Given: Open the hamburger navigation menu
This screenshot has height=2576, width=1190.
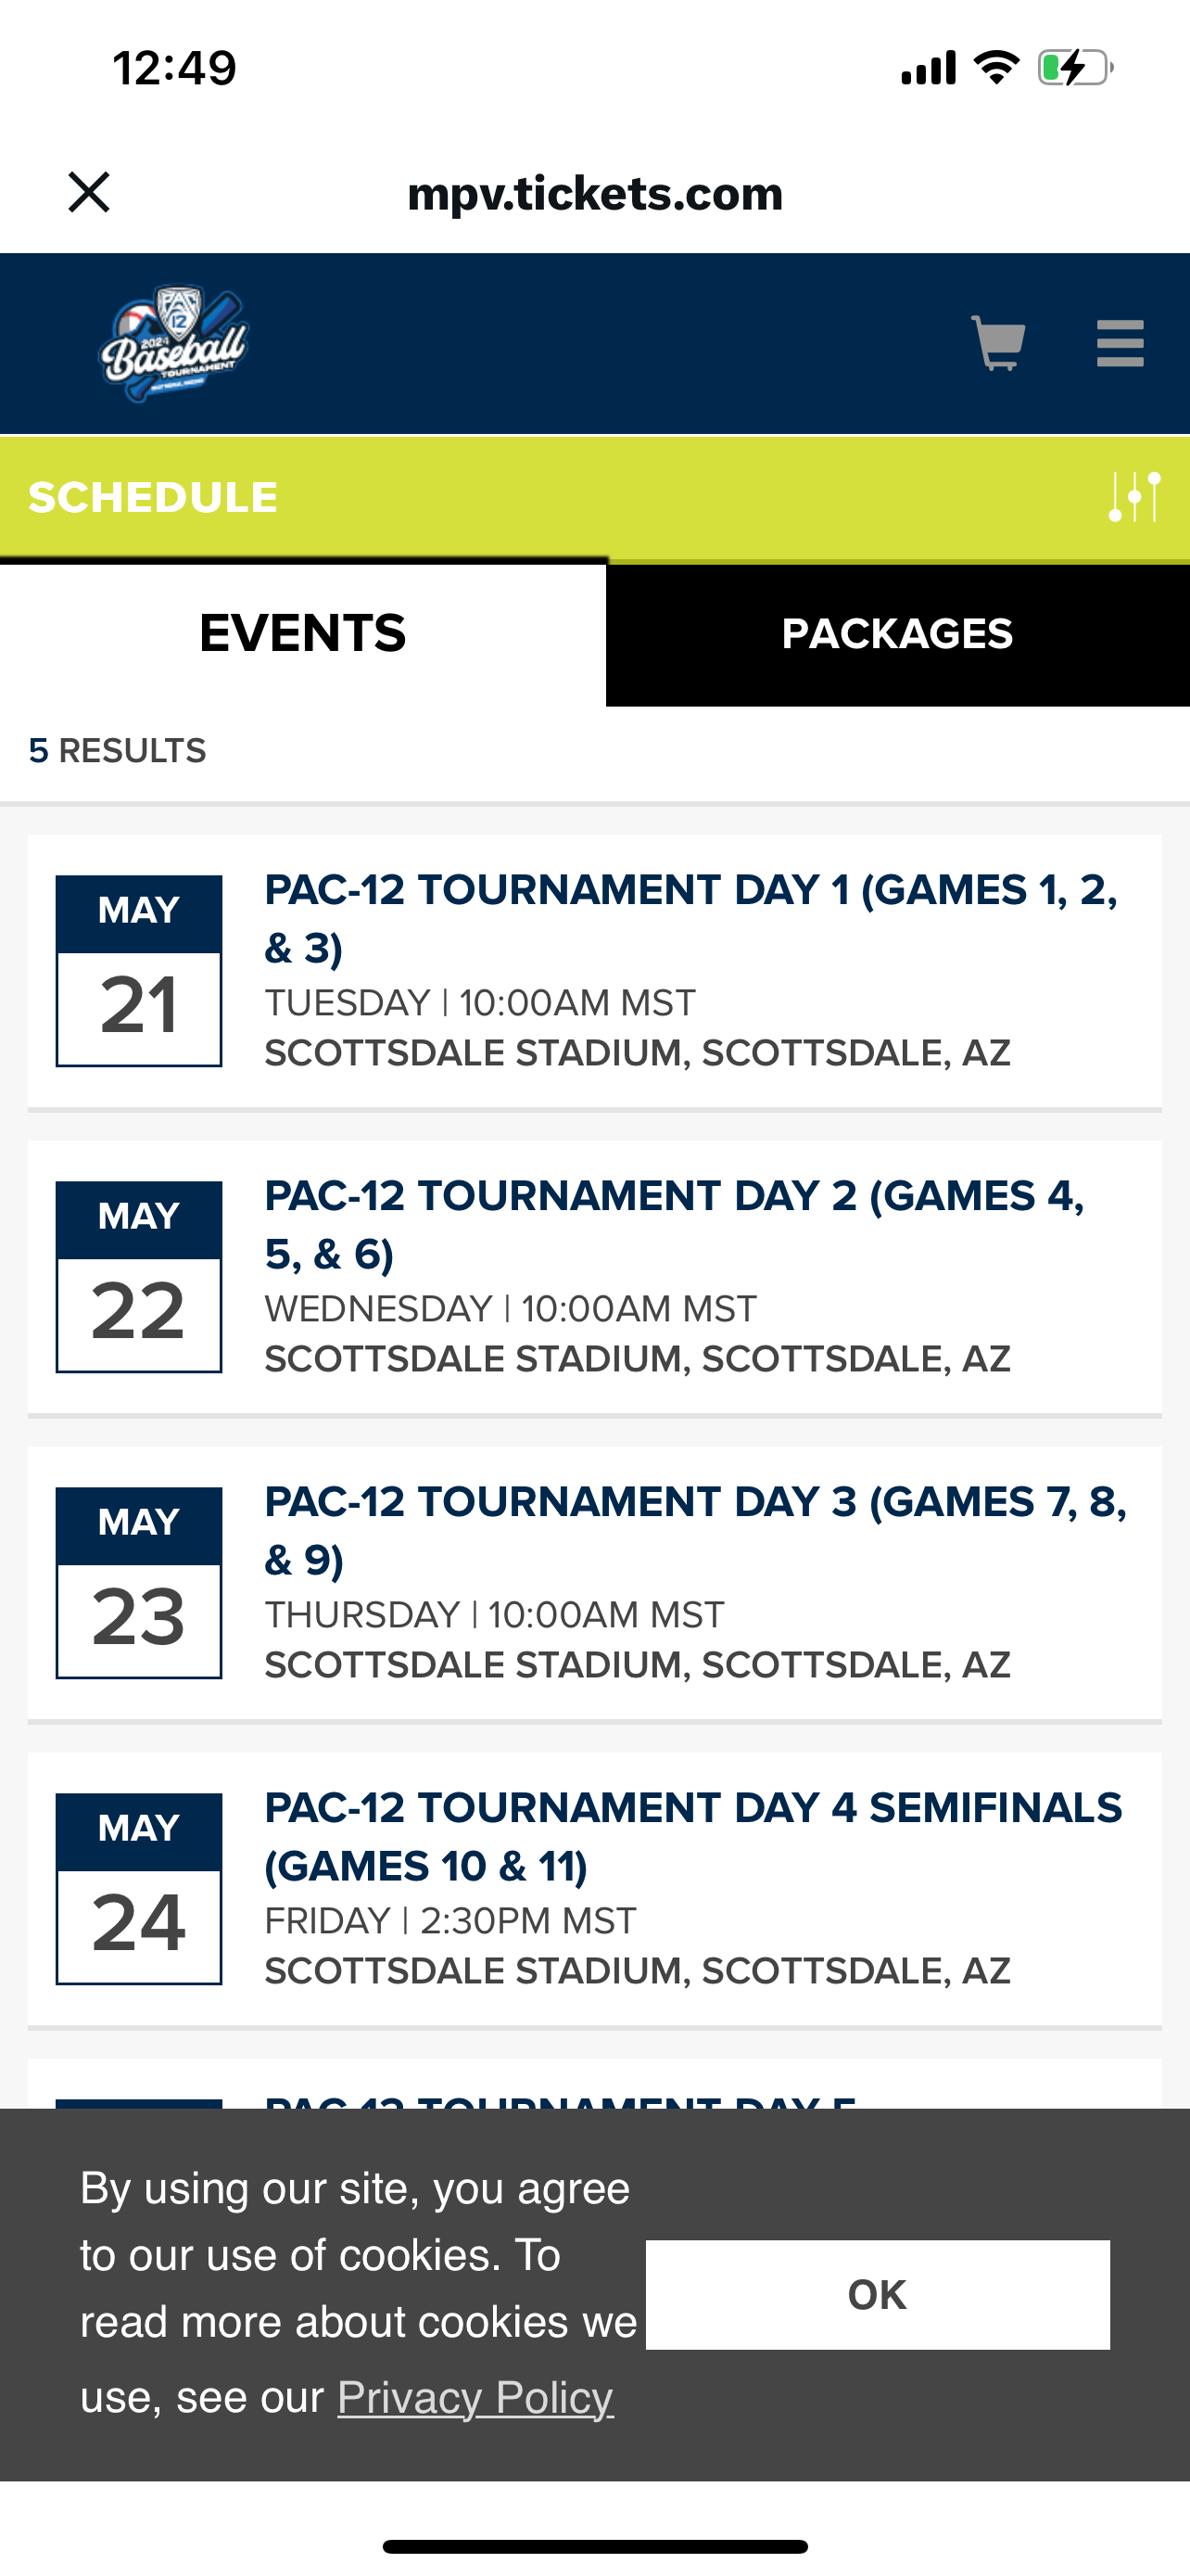Looking at the screenshot, I should pyautogui.click(x=1119, y=343).
